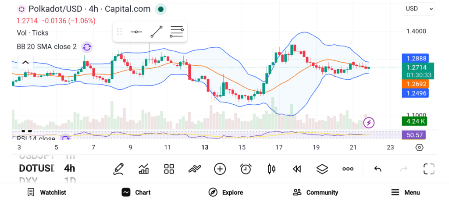
Task: Click the 4h timeframe interval button
Action: (x=69, y=168)
